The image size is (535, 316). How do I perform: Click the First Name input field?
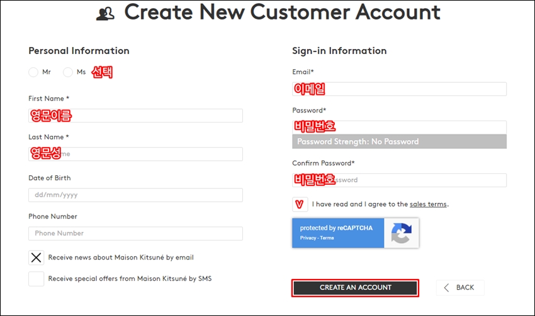[135, 116]
